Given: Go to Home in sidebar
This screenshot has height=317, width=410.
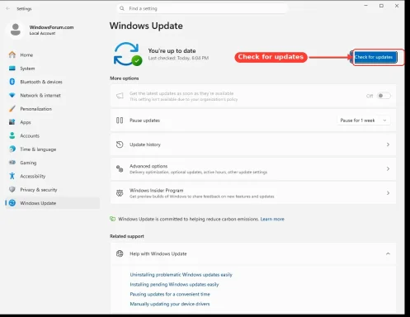Looking at the screenshot, I should click(x=52, y=54).
